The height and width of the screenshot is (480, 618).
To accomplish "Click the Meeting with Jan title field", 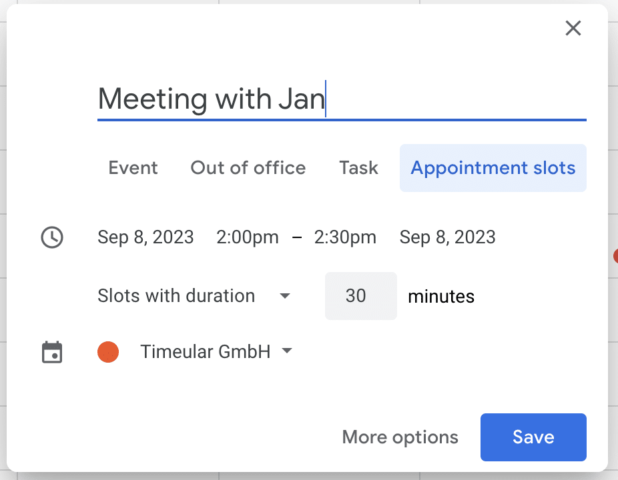I will [340, 100].
